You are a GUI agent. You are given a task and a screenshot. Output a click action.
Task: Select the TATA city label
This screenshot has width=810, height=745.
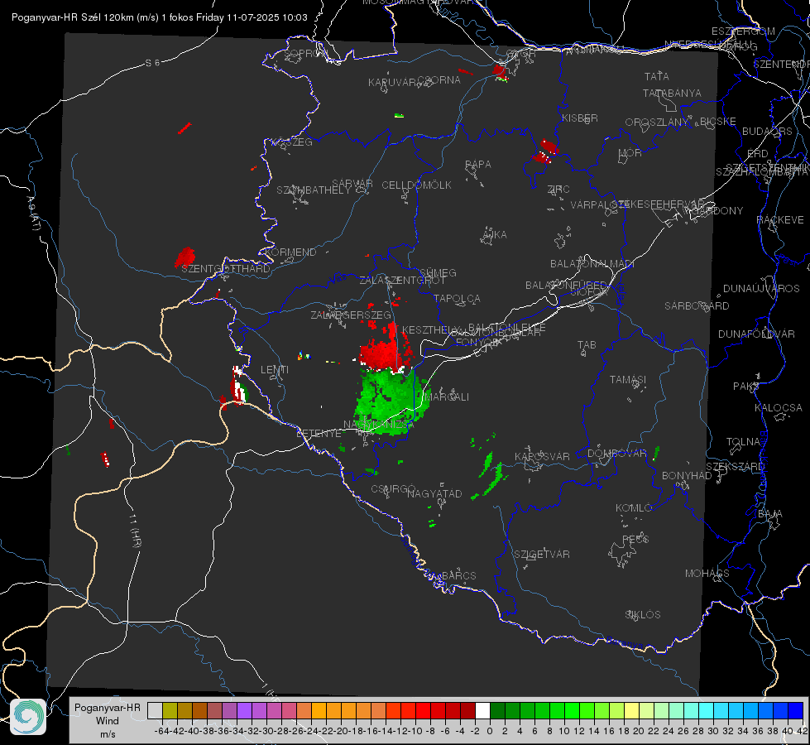coord(657,76)
